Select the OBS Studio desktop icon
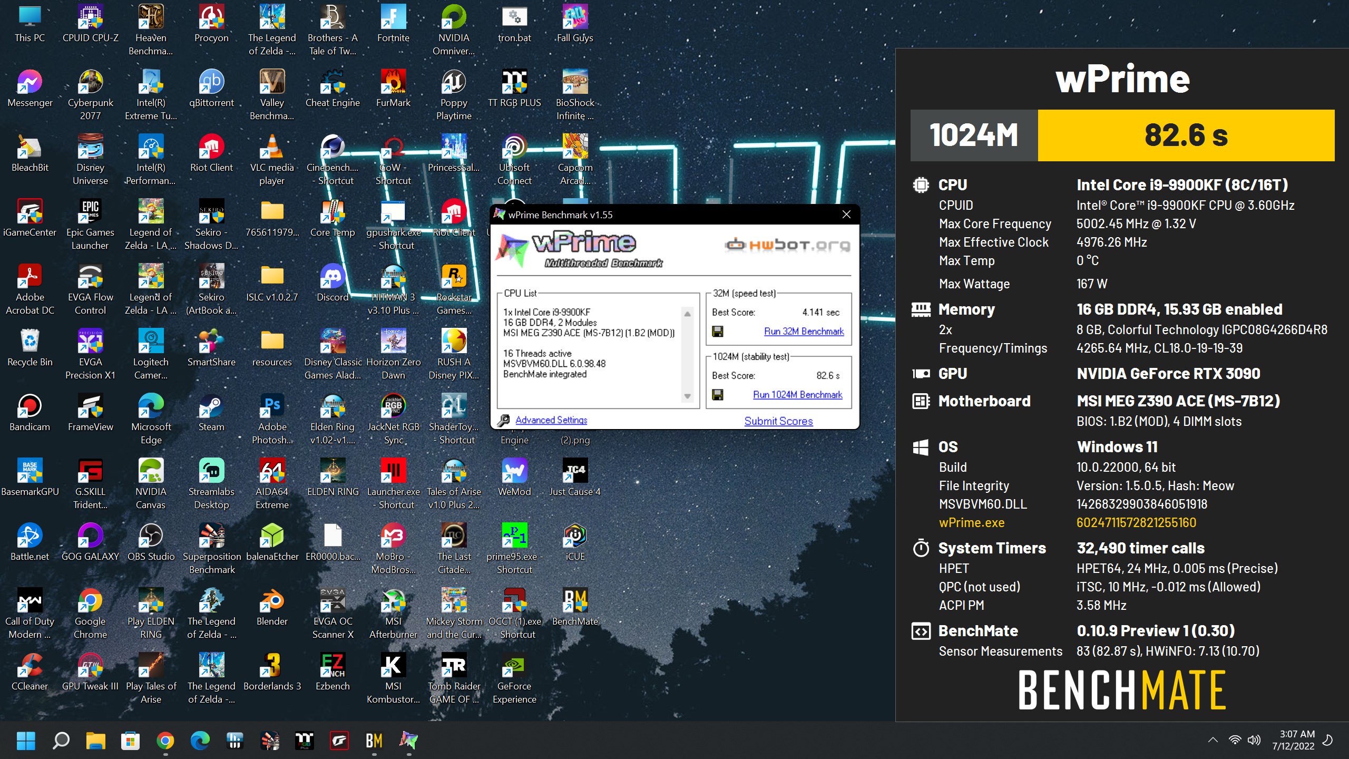1349x759 pixels. (x=151, y=543)
